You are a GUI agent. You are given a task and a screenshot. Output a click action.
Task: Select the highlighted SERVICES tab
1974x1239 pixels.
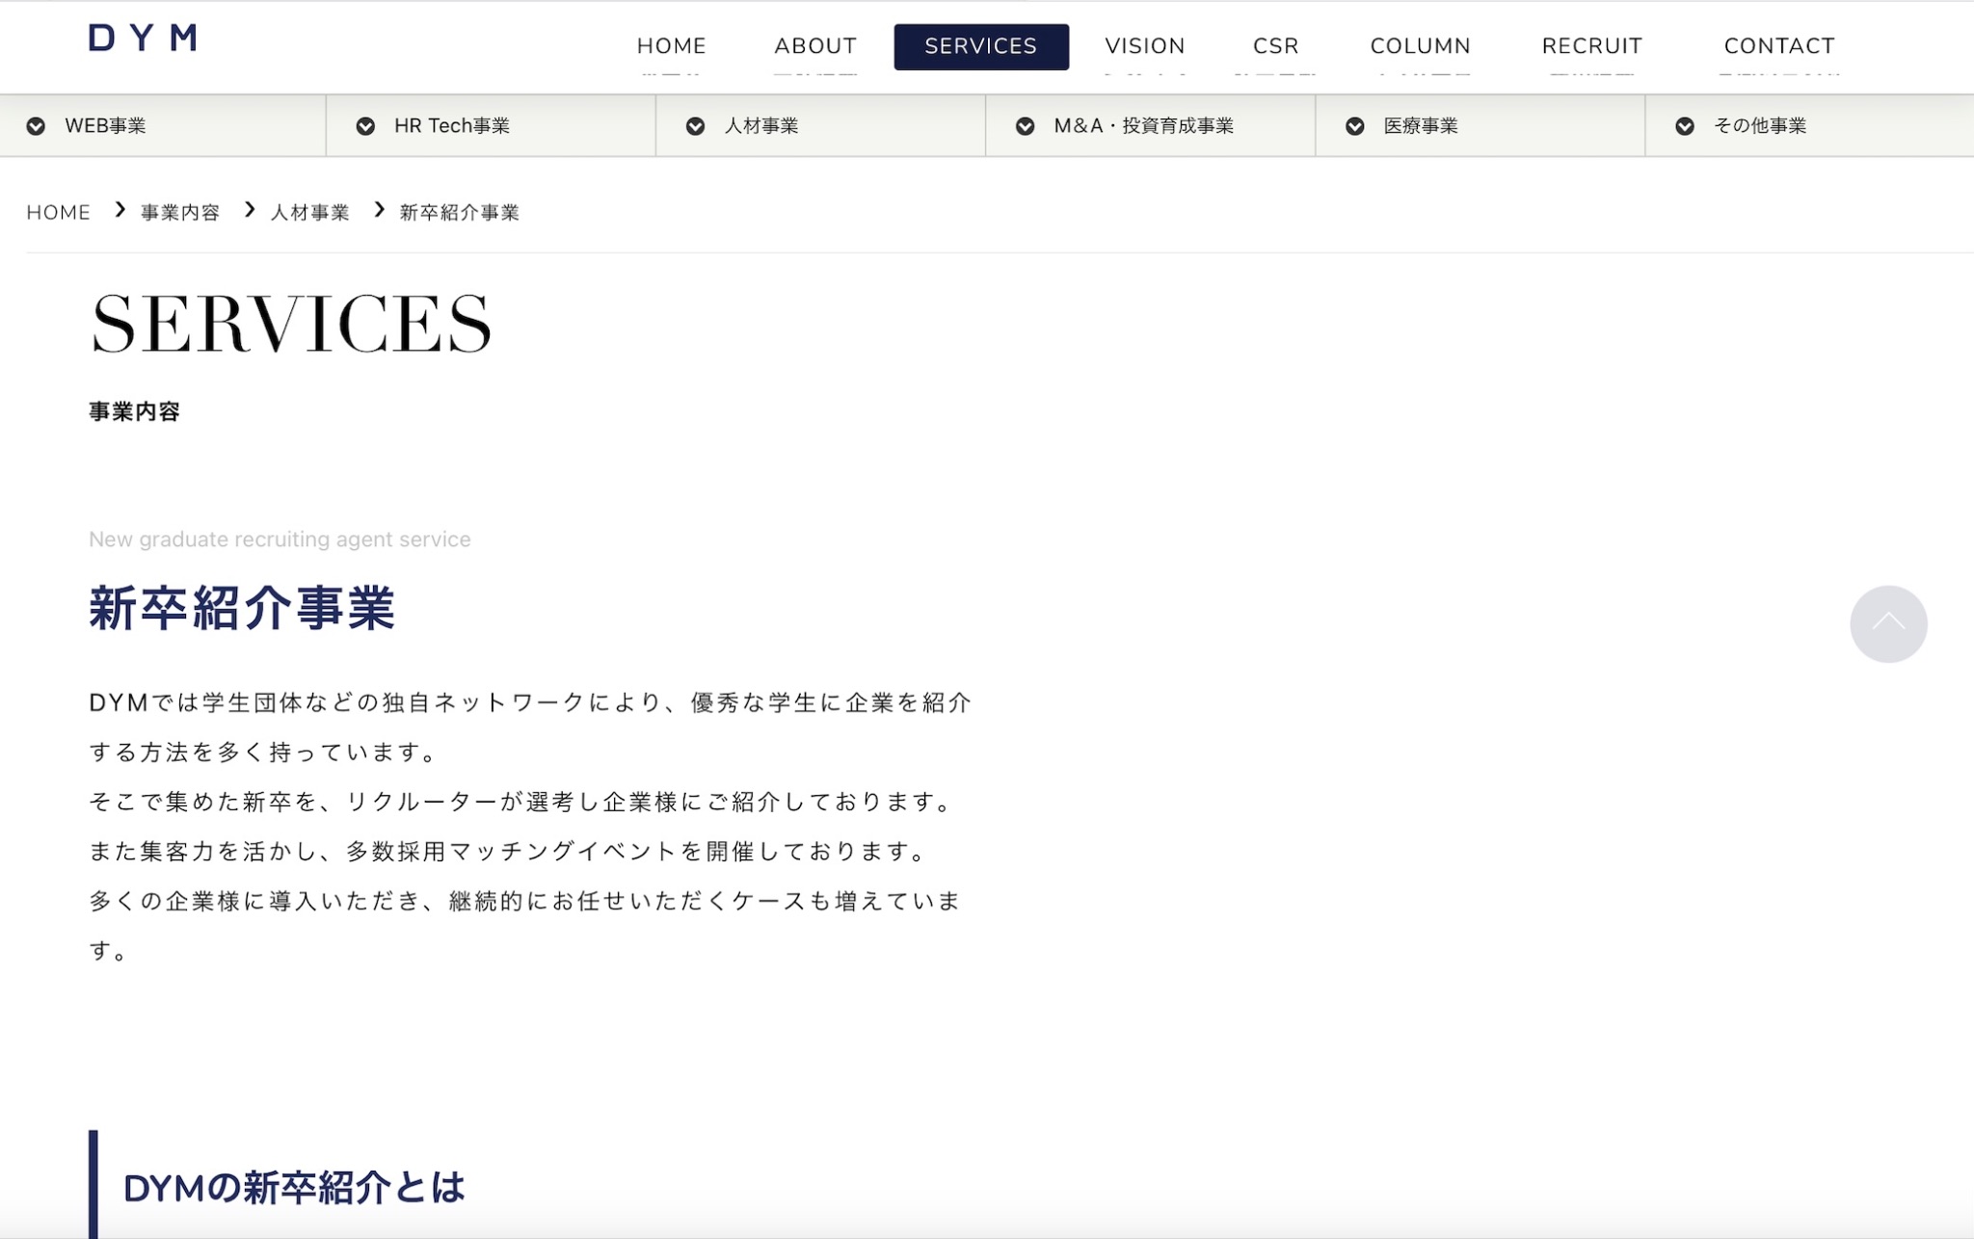tap(981, 46)
